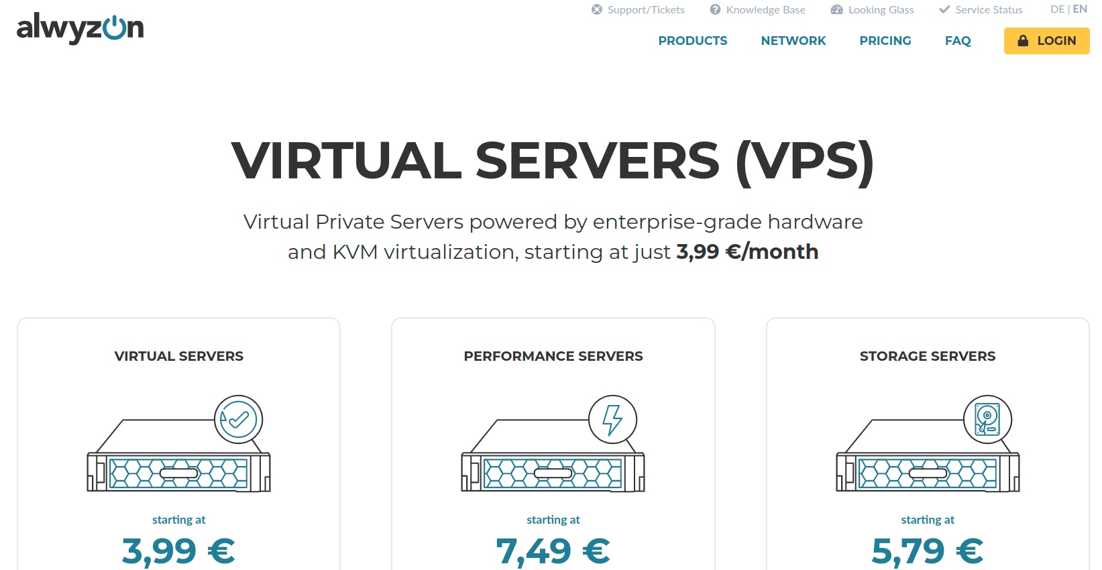Screen dimensions: 1102x570
Task: Click the 7,49 € card price
Action: (x=553, y=551)
